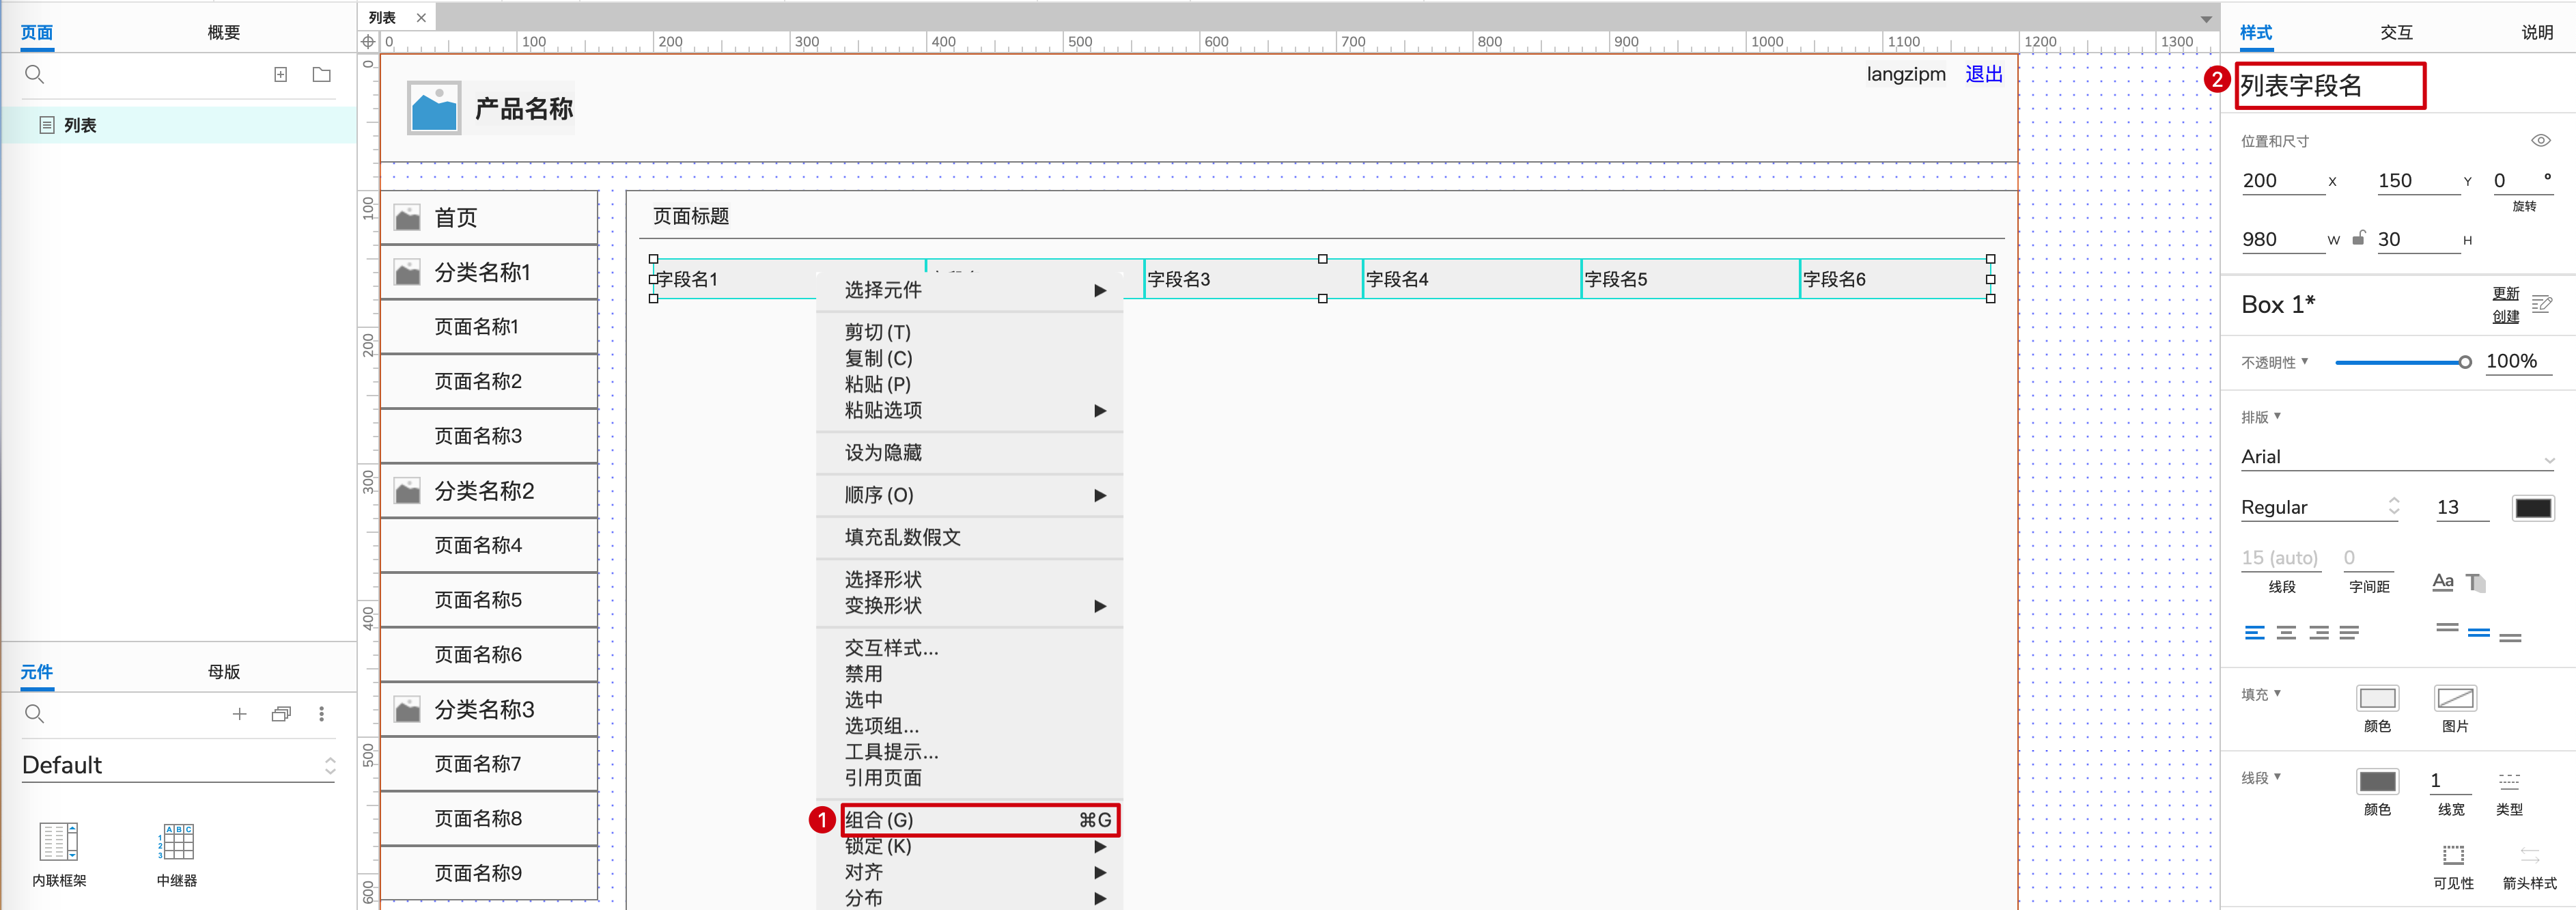This screenshot has width=2576, height=910.
Task: Add a new folder in pages panel
Action: [321, 74]
